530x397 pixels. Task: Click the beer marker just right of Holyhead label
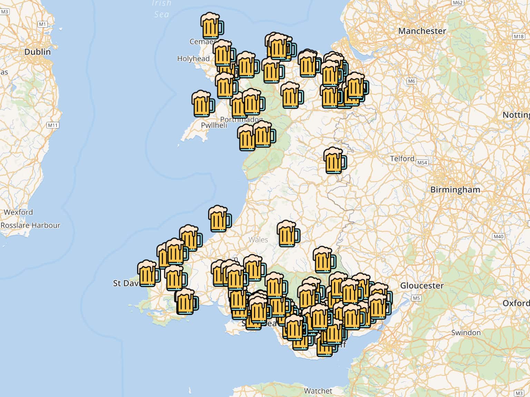(224, 53)
